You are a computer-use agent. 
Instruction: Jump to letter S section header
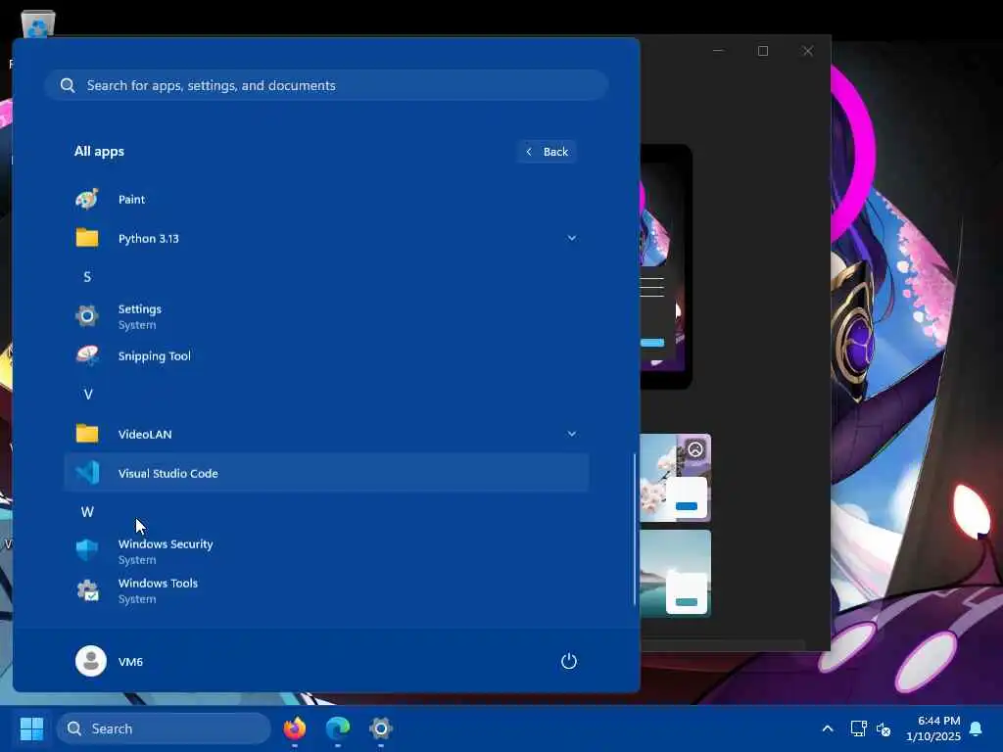click(x=87, y=277)
